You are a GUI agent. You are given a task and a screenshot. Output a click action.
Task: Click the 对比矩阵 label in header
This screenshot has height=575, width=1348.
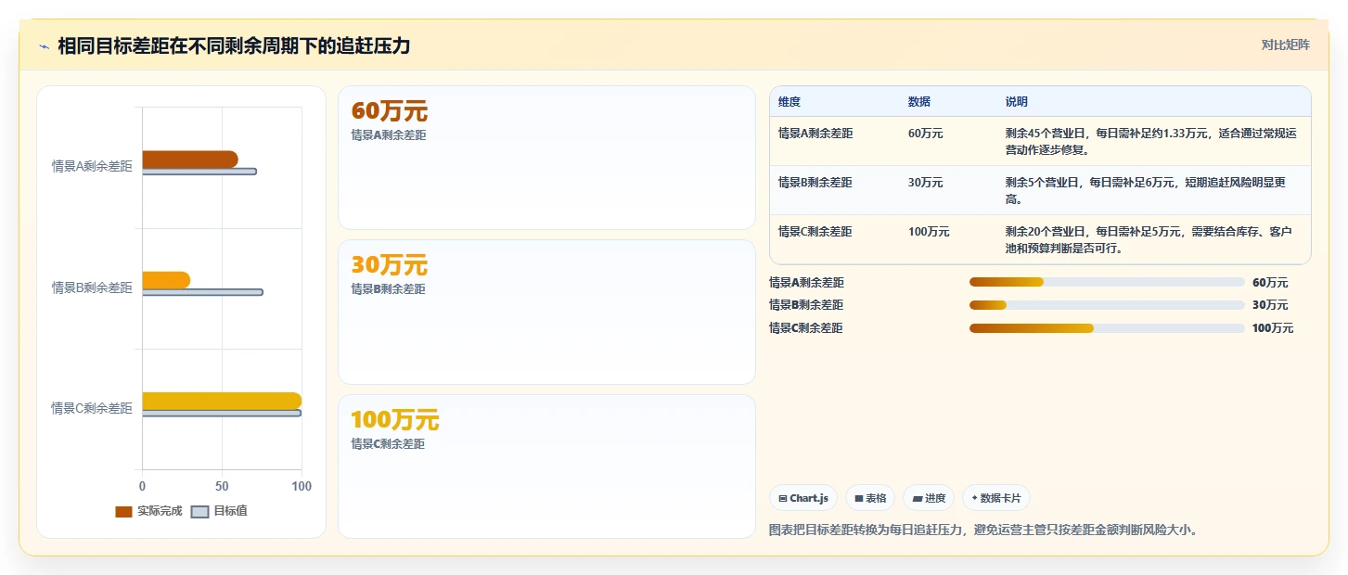tap(1285, 45)
